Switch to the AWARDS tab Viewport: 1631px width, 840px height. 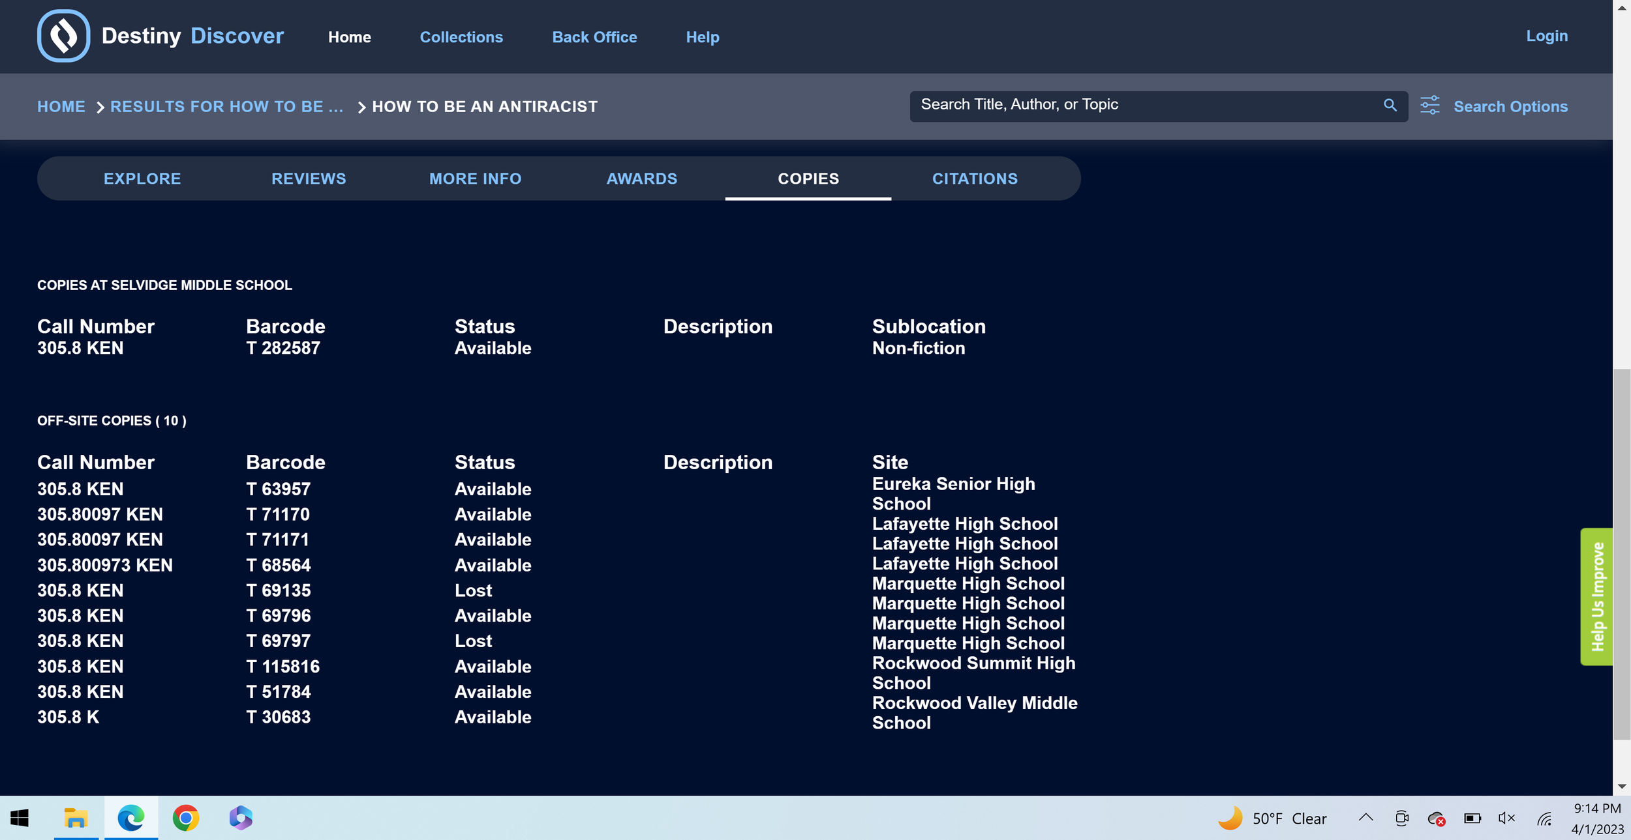pyautogui.click(x=641, y=179)
